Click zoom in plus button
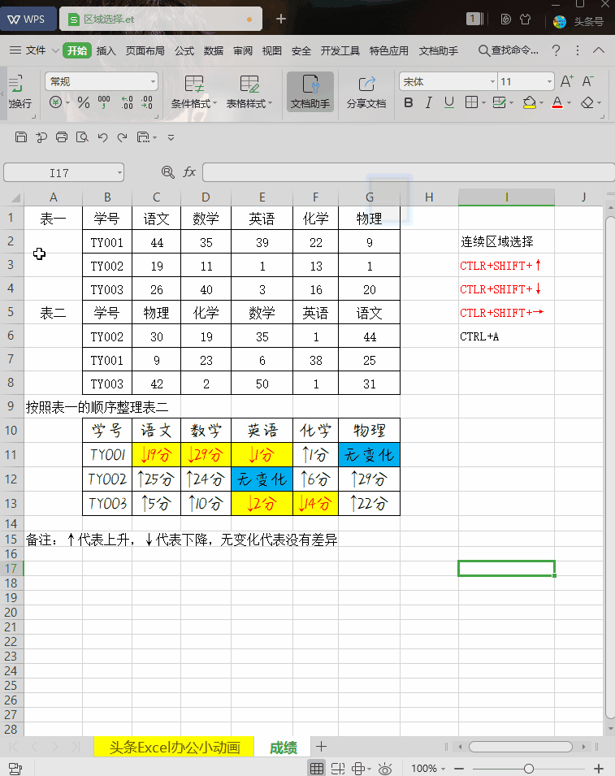615x776 pixels. coord(599,768)
